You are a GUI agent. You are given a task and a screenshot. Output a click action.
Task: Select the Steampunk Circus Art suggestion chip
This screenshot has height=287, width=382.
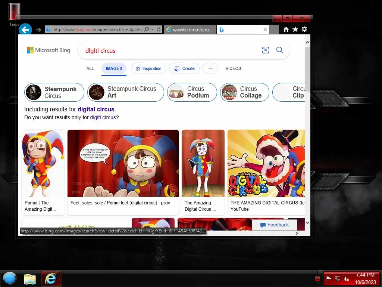coord(126,92)
